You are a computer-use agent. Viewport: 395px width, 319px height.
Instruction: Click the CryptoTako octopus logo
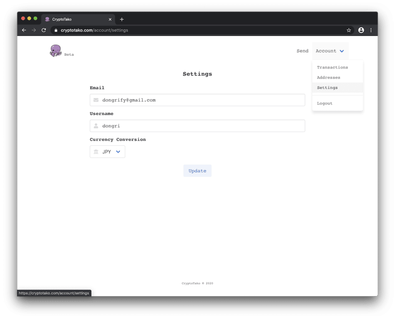tap(56, 51)
